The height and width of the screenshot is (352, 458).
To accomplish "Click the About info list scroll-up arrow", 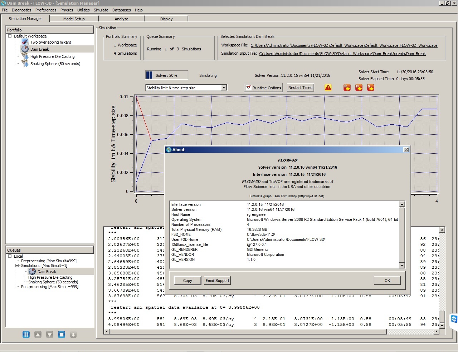I will 402,204.
